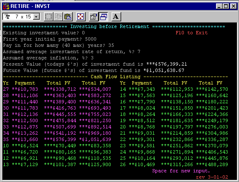239x182 pixels.
Task: Click year 33 Total FV $892,514
Action: click(95, 127)
